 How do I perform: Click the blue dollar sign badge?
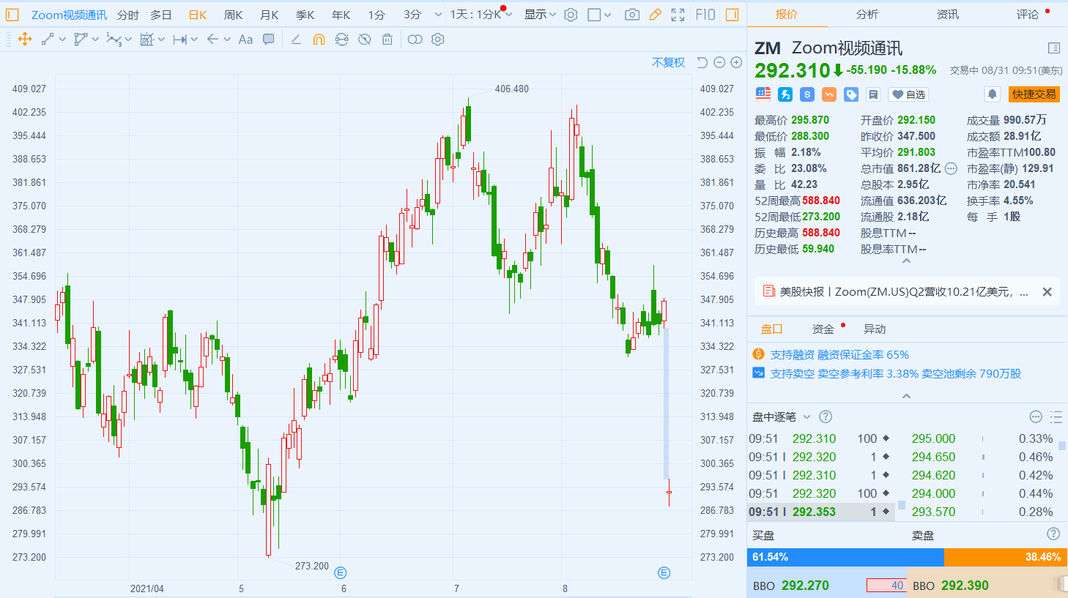(x=807, y=94)
